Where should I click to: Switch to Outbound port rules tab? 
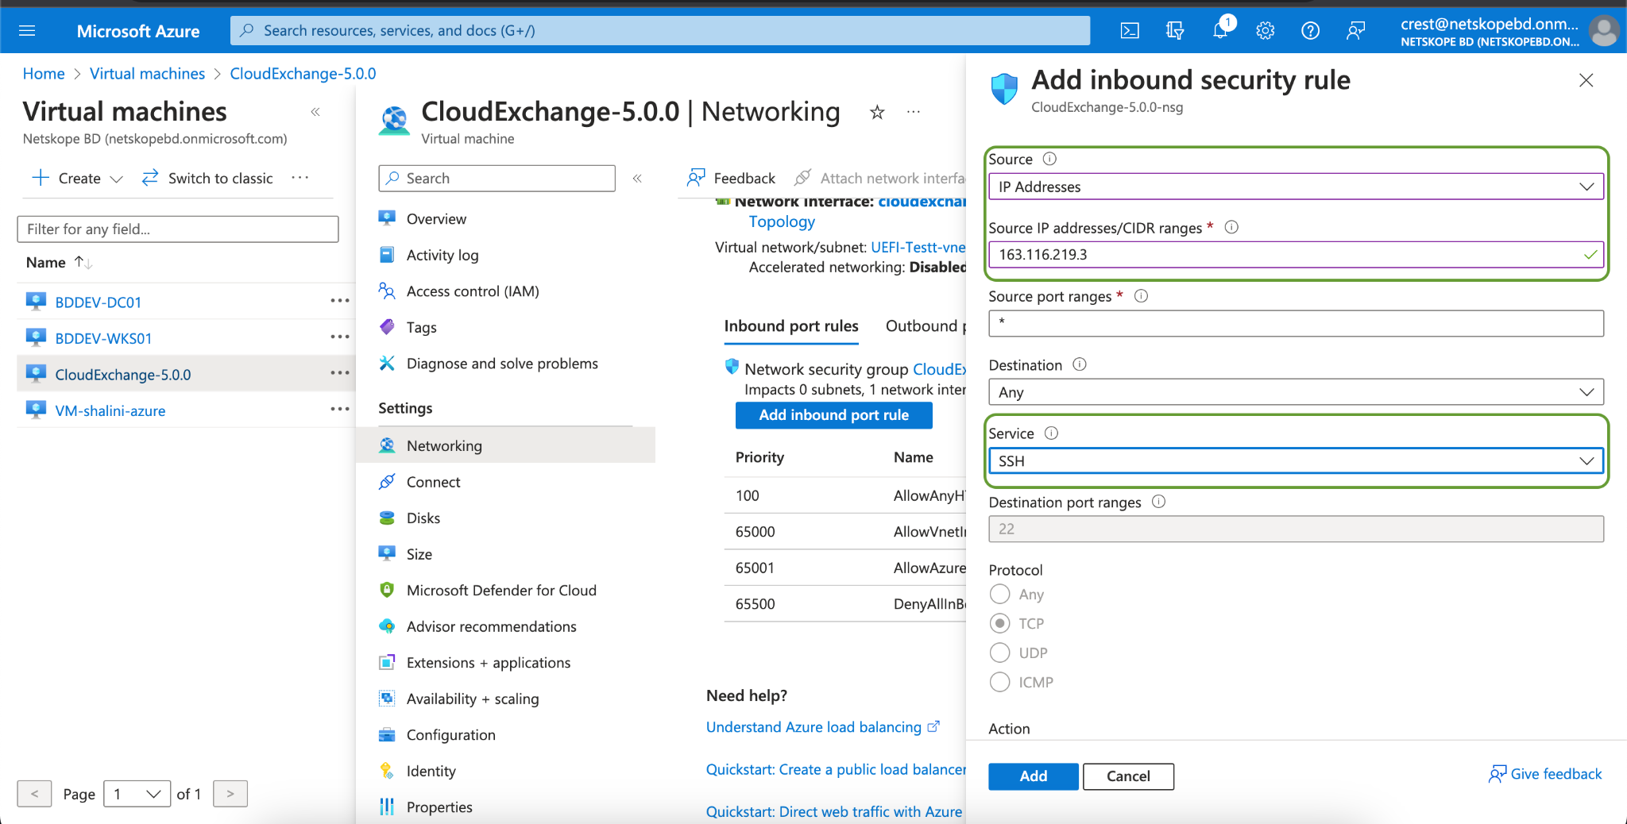coord(926,326)
